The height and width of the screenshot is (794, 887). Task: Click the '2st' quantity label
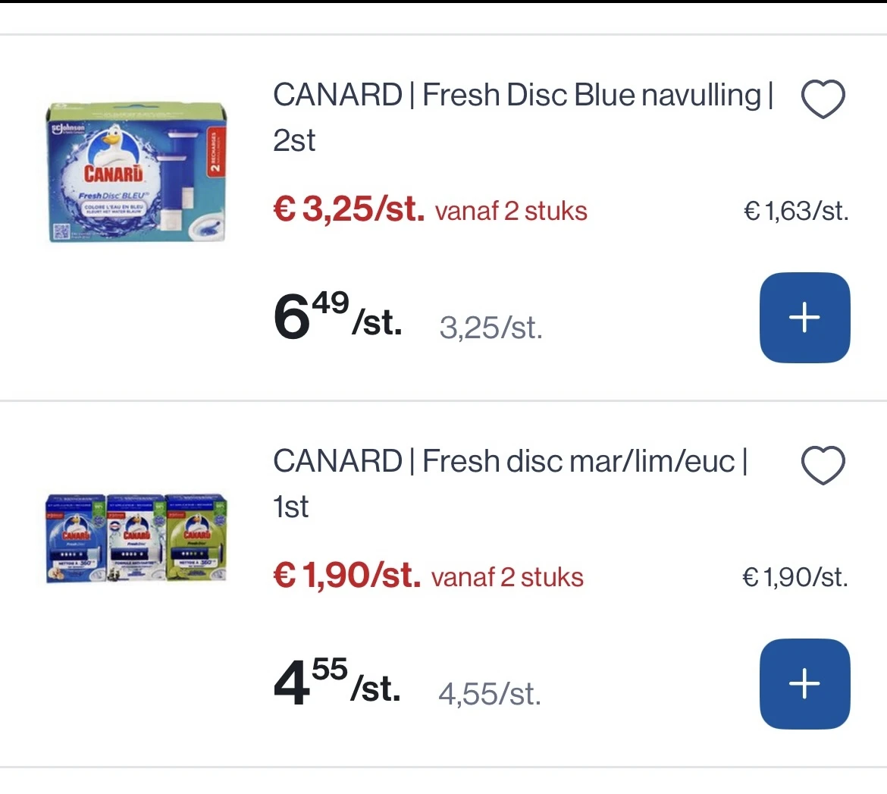pyautogui.click(x=294, y=141)
